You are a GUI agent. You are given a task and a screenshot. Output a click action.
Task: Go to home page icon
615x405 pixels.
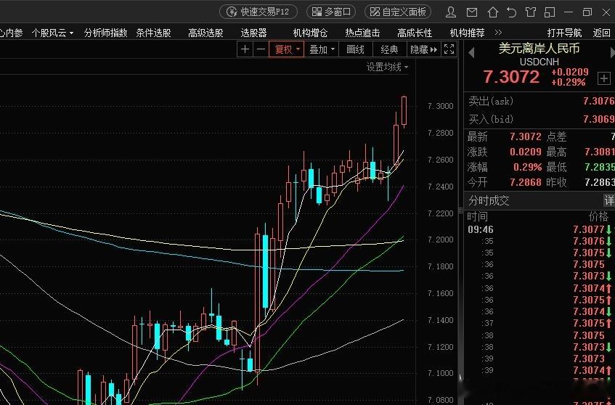492,12
